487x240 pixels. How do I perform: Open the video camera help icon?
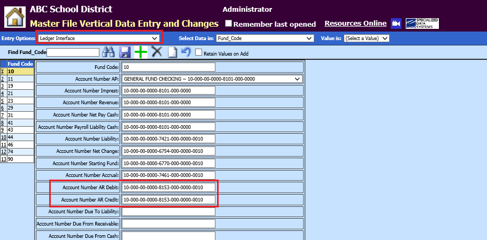(396, 24)
